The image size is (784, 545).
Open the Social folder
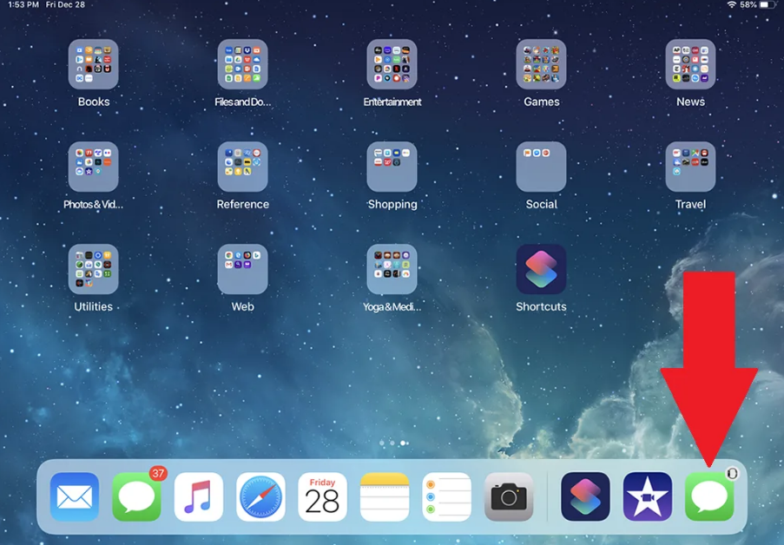[x=541, y=167]
